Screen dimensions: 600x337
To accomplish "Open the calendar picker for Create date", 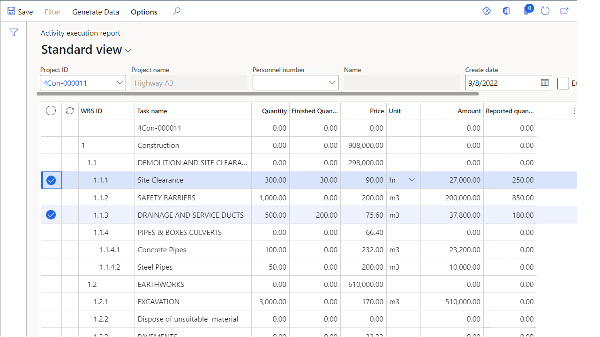I will coord(544,82).
